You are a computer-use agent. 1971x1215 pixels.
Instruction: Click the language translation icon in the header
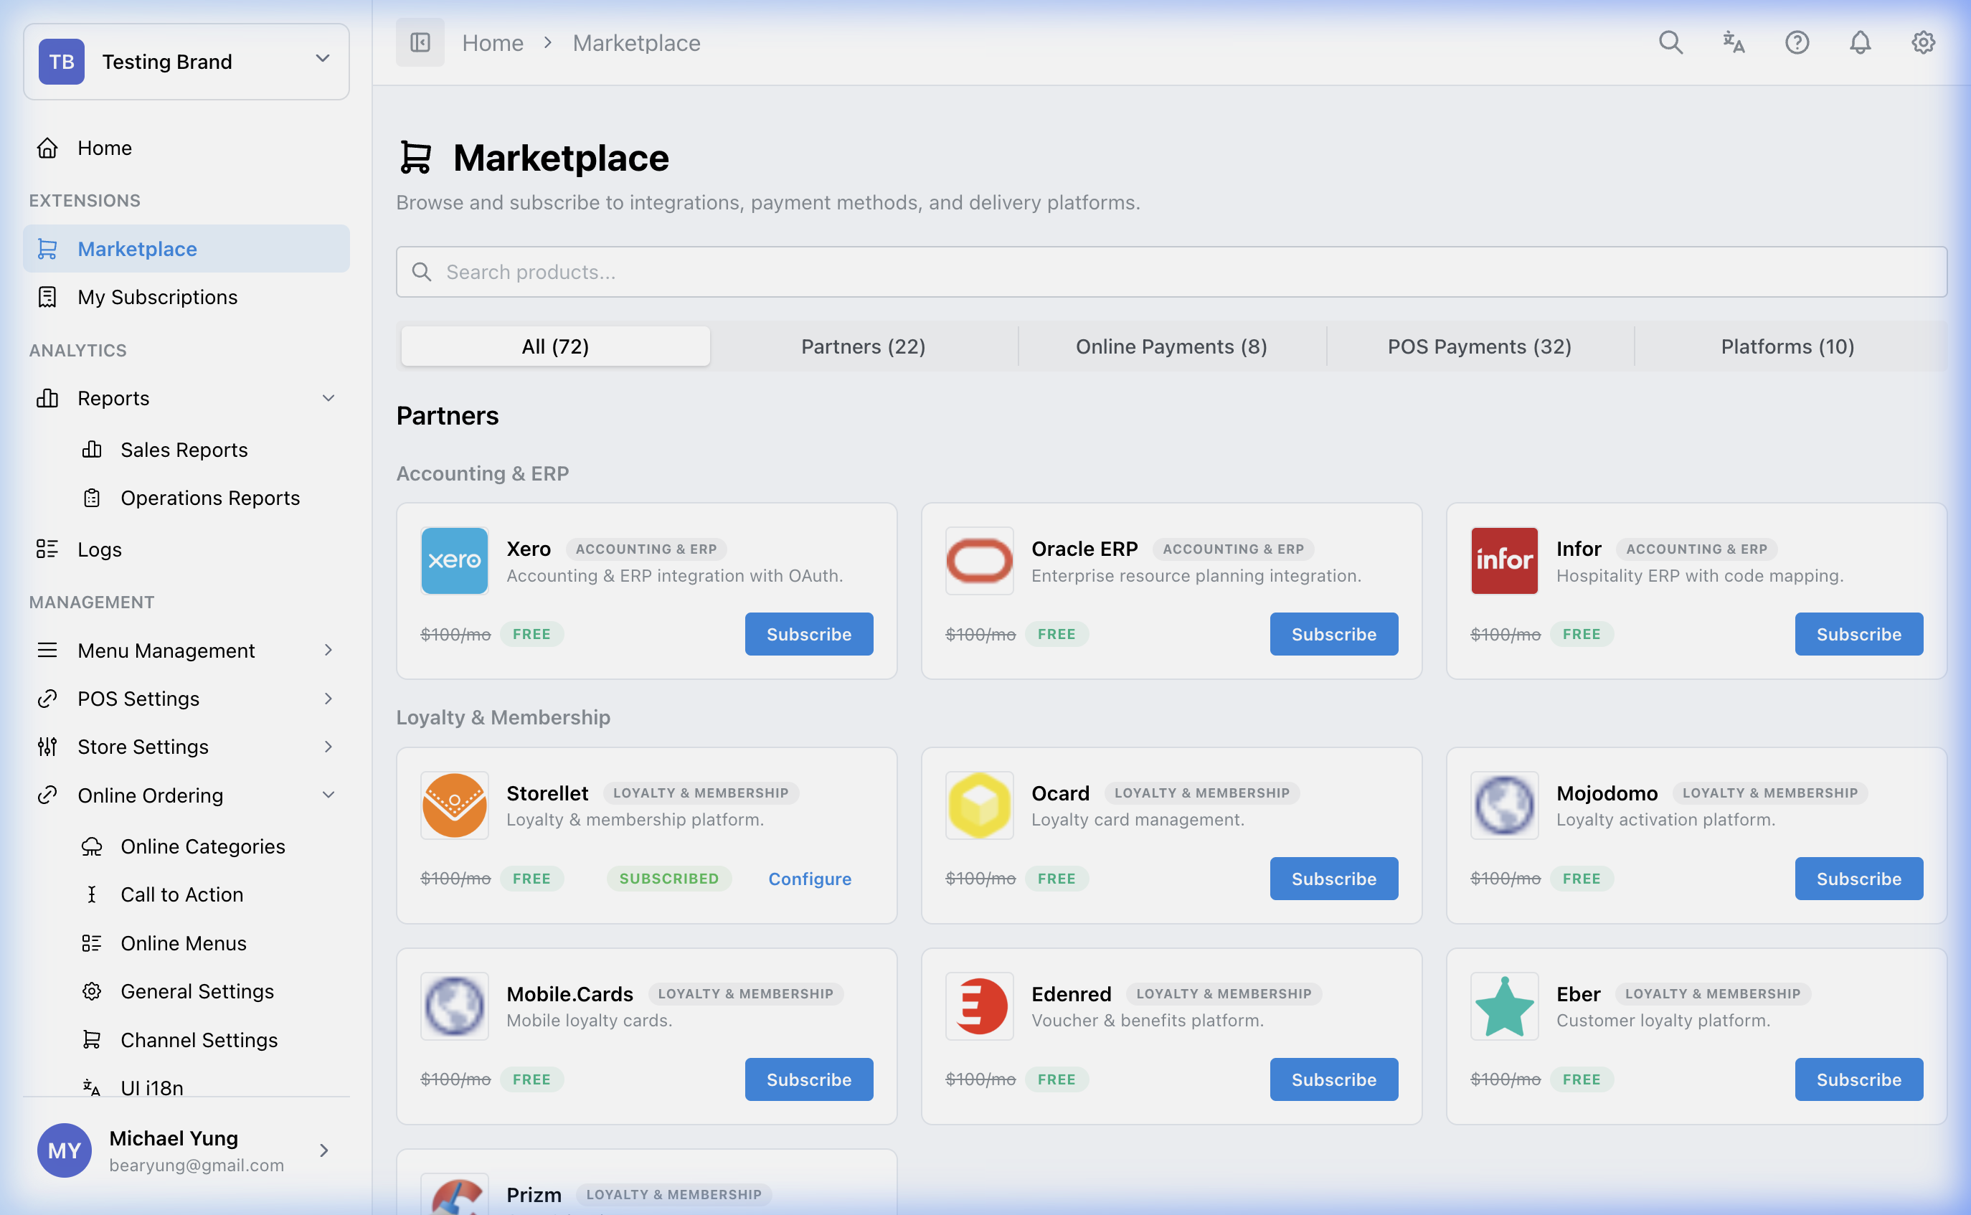pos(1733,42)
